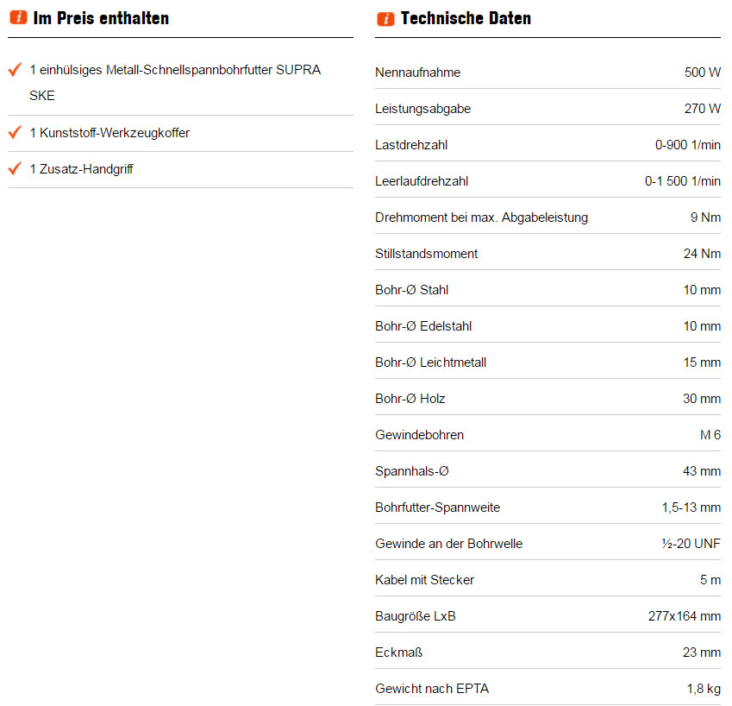Screen dimensions: 732x706
Task: Click the 270 W Leistungsabgabe value
Action: (x=702, y=109)
